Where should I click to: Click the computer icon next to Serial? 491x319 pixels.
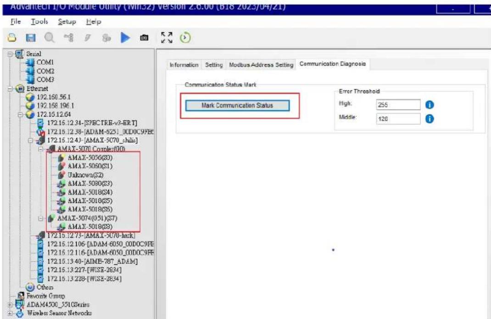coord(19,54)
